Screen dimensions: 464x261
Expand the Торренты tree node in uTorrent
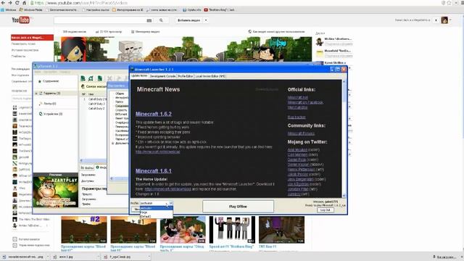point(36,94)
